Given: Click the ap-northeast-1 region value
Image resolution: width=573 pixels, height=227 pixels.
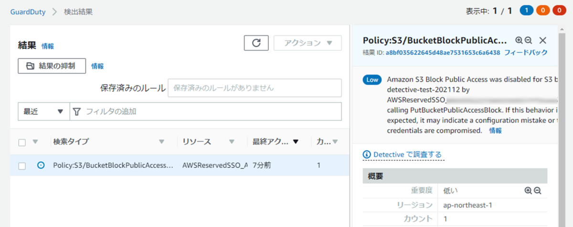Looking at the screenshot, I should [467, 205].
